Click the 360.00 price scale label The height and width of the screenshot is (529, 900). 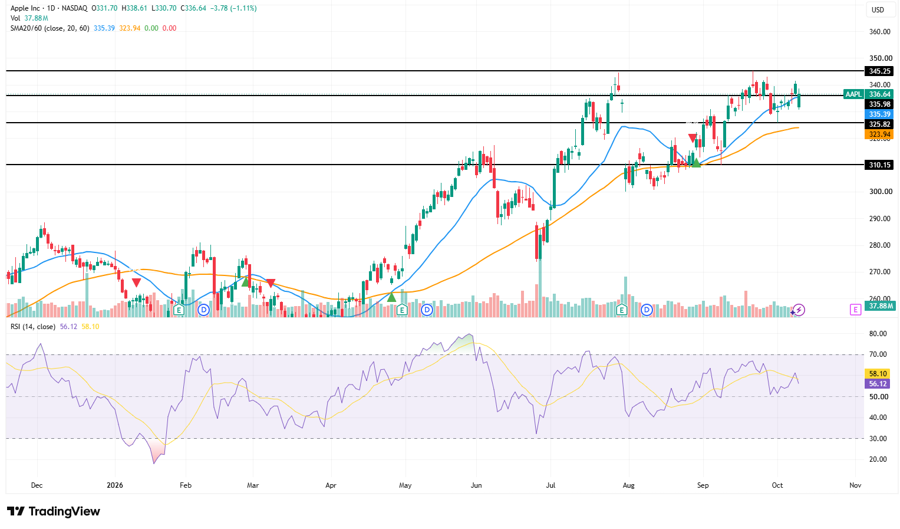coord(880,32)
